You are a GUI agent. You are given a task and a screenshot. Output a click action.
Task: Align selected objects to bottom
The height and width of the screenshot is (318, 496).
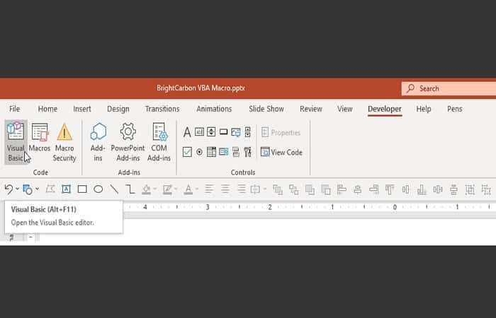[422, 189]
